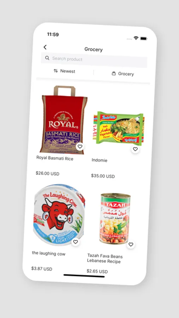The height and width of the screenshot is (318, 179).
Task: Tap the battery status icon
Action: tap(144, 38)
